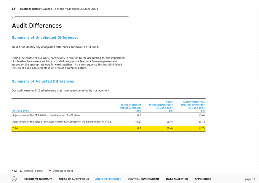Click the total income statement value 0.3
259x183 pixels.
coord(139,128)
